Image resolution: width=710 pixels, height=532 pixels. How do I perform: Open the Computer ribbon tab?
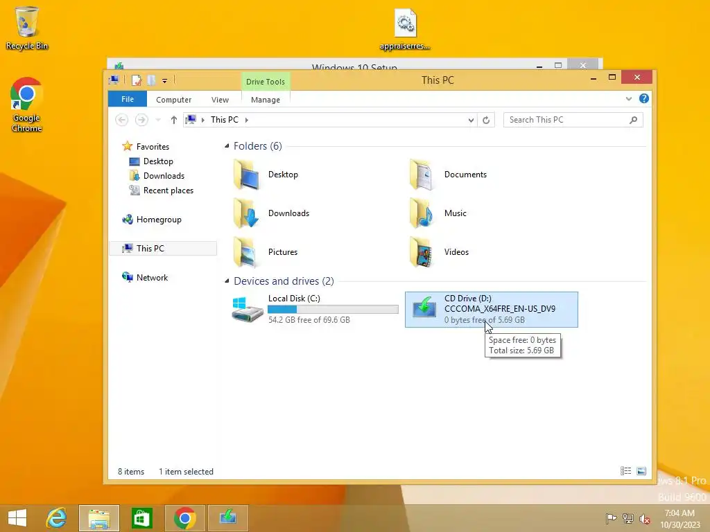pos(173,100)
